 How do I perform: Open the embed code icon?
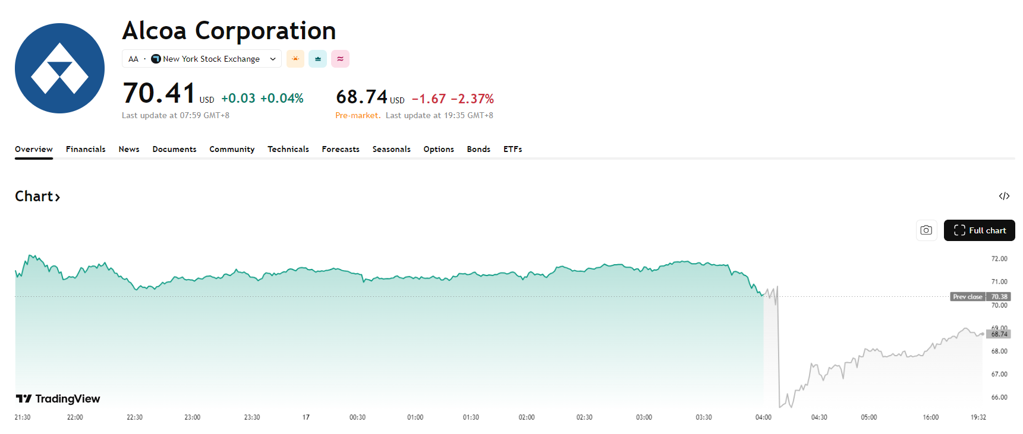[1004, 196]
